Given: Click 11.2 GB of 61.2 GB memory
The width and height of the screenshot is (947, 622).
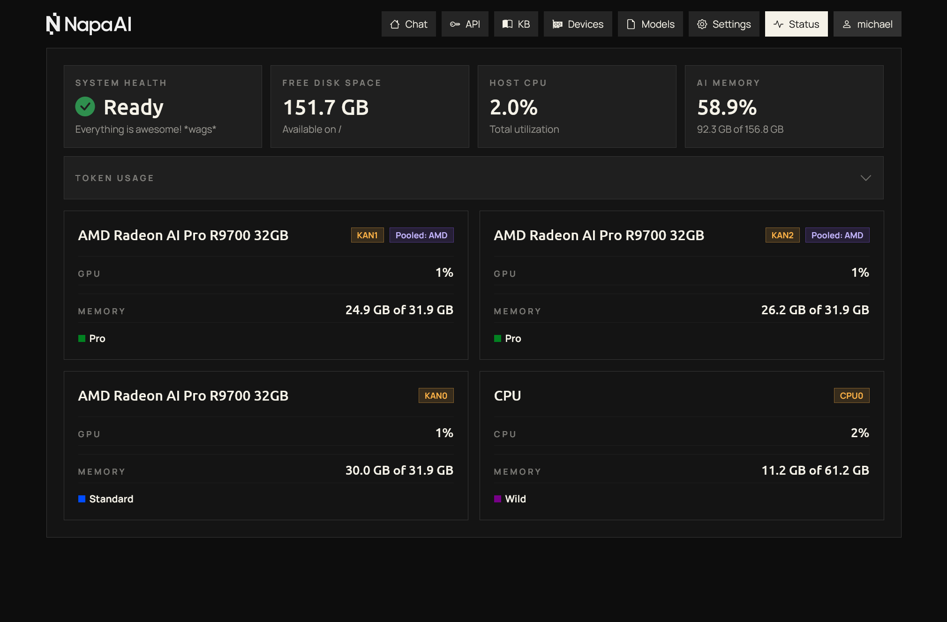Looking at the screenshot, I should 815,470.
